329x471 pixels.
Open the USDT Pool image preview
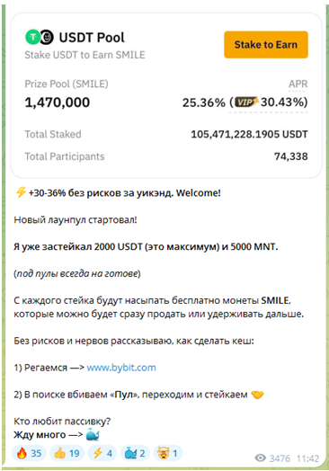[166, 95]
